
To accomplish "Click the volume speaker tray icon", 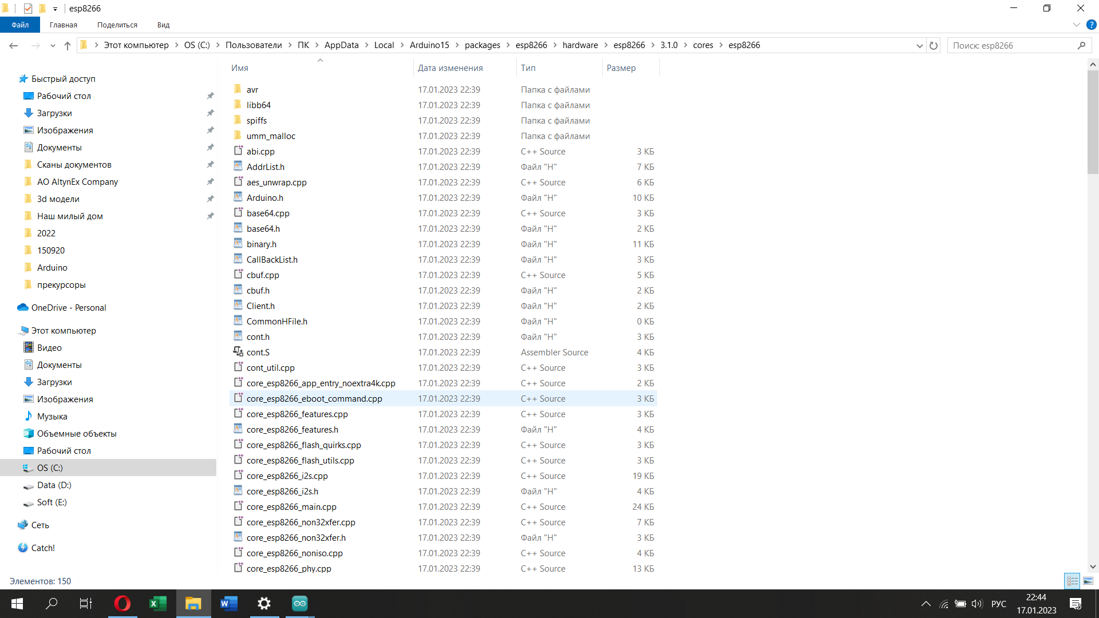I will (x=977, y=604).
